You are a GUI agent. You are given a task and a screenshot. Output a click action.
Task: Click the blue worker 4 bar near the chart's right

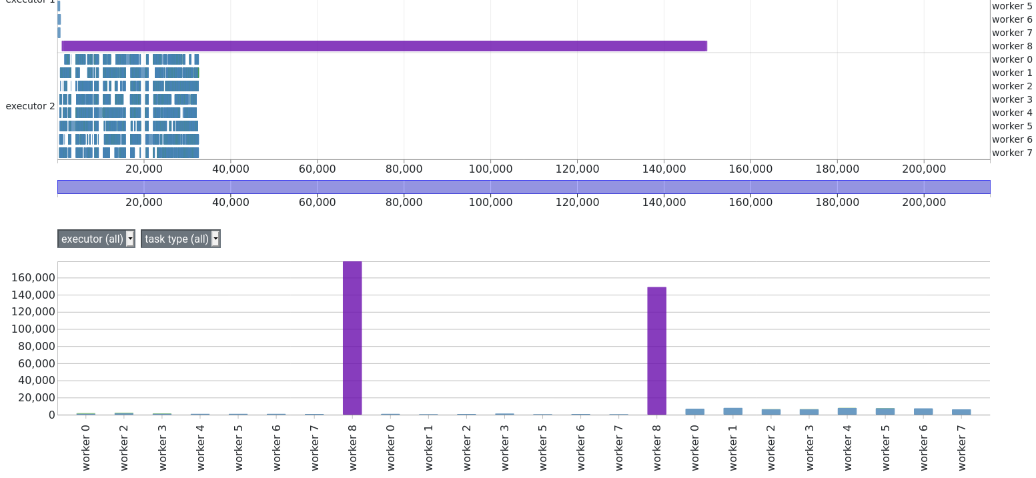coord(847,411)
